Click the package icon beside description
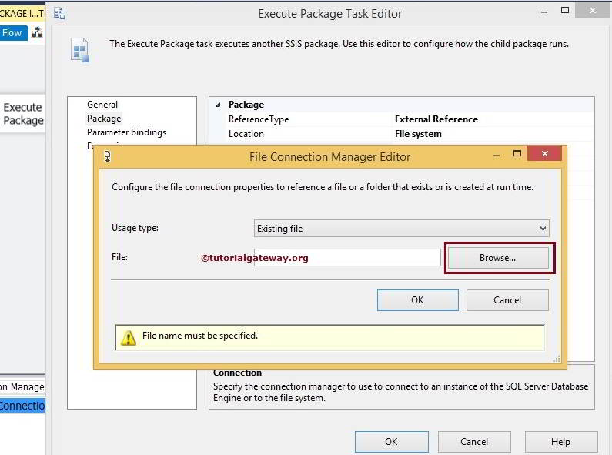 (x=80, y=49)
